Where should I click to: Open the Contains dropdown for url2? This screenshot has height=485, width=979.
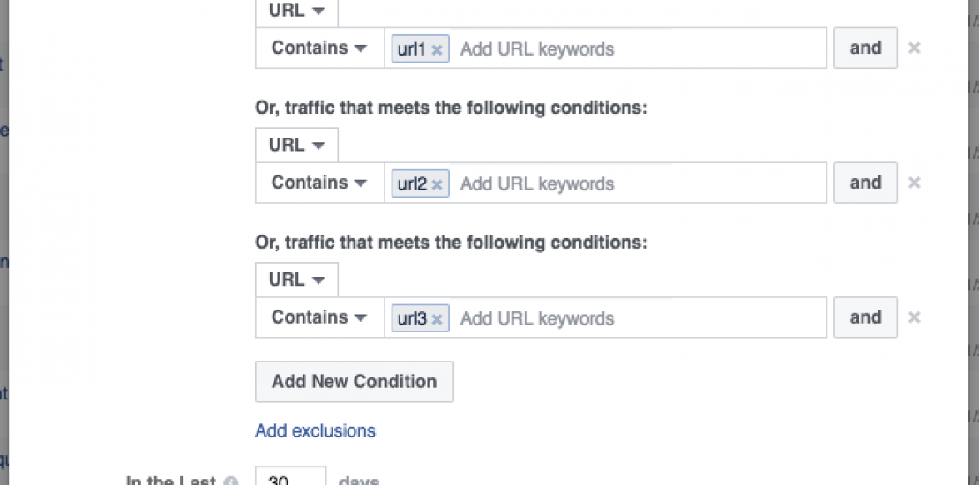(319, 183)
